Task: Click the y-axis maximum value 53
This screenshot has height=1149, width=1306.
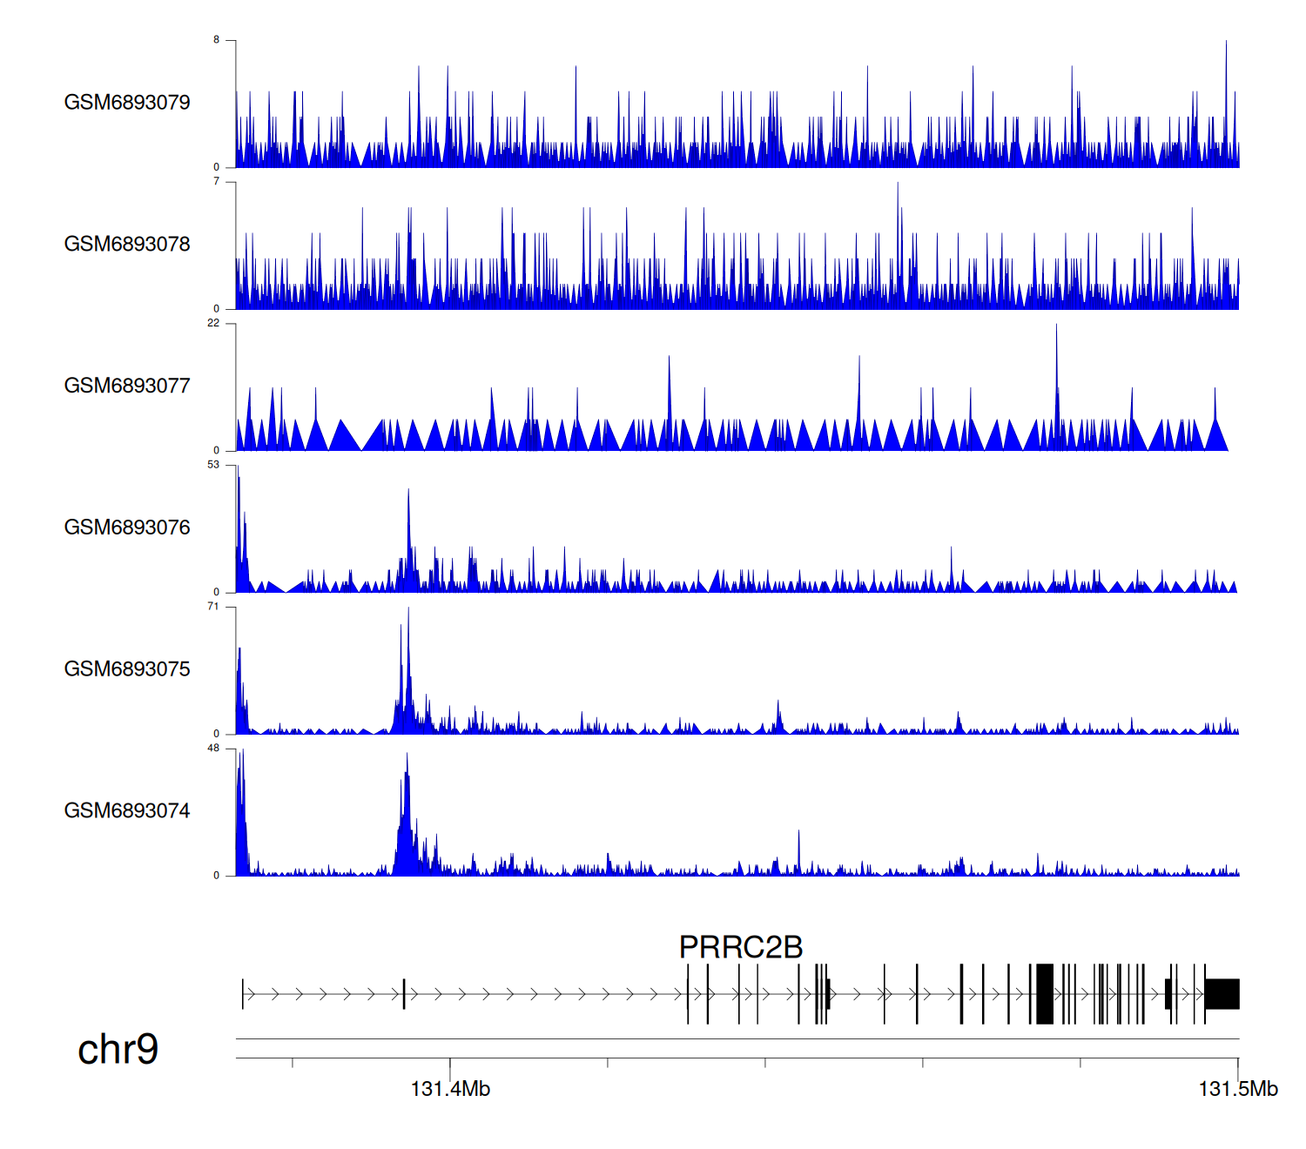Action: [213, 465]
